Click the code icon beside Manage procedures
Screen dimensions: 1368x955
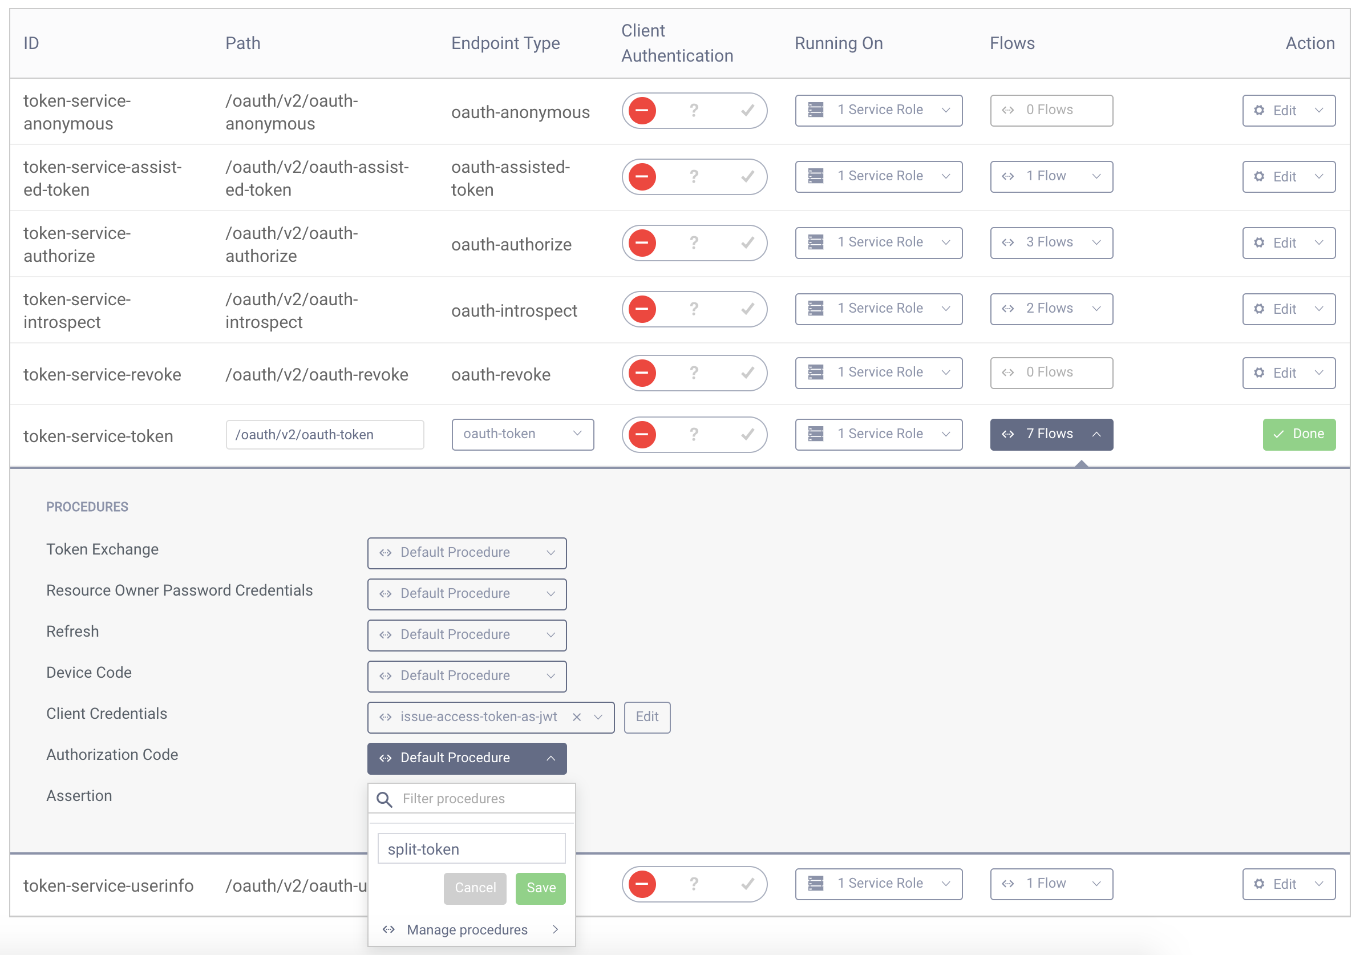(x=388, y=929)
